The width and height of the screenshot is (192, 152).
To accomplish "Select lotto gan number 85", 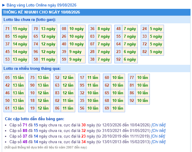I will pos(7,36).
